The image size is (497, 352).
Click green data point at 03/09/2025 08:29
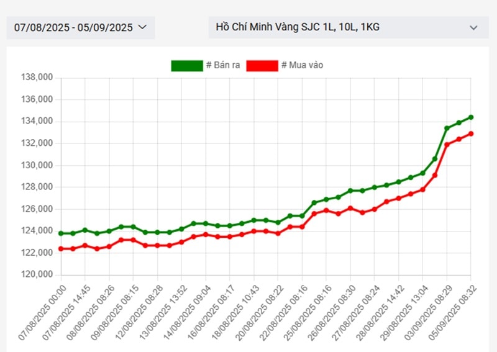click(447, 129)
